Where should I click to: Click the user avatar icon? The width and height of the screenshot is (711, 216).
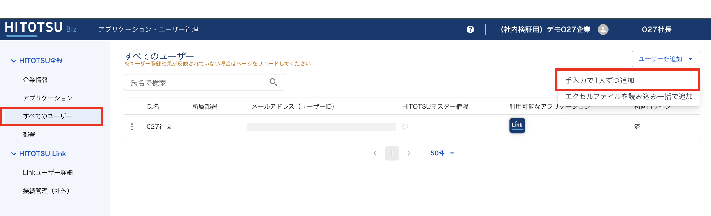tap(603, 29)
